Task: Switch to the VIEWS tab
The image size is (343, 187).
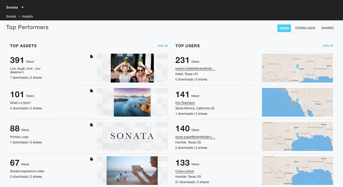Action: click(284, 28)
